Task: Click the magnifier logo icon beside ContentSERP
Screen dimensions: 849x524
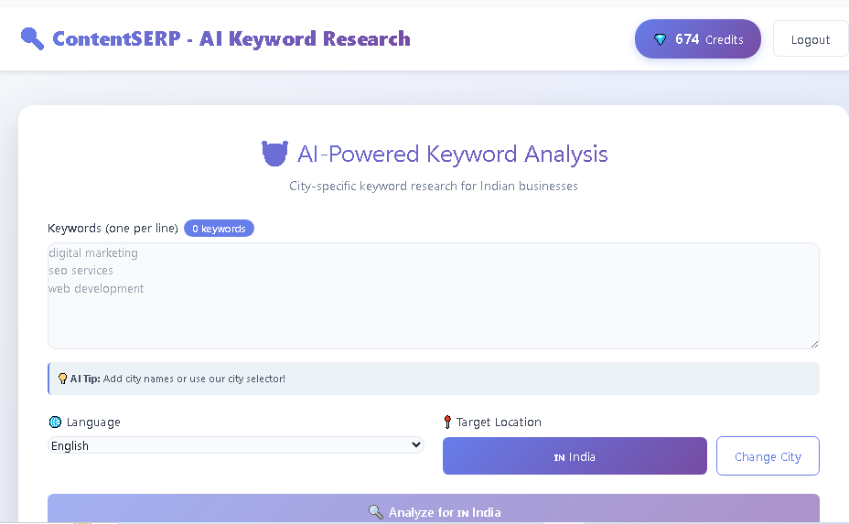Action: tap(32, 39)
